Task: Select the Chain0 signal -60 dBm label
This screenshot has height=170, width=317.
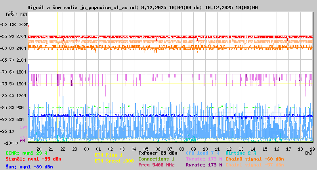Action: pyautogui.click(x=254, y=159)
